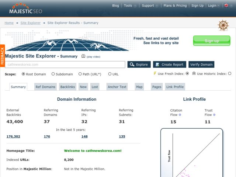
Task: Switch to the Summary tab
Action: pyautogui.click(x=18, y=87)
